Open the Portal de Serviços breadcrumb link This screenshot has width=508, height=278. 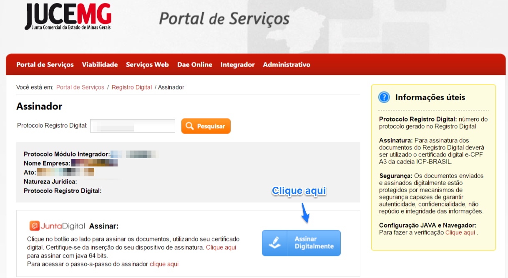pos(80,87)
